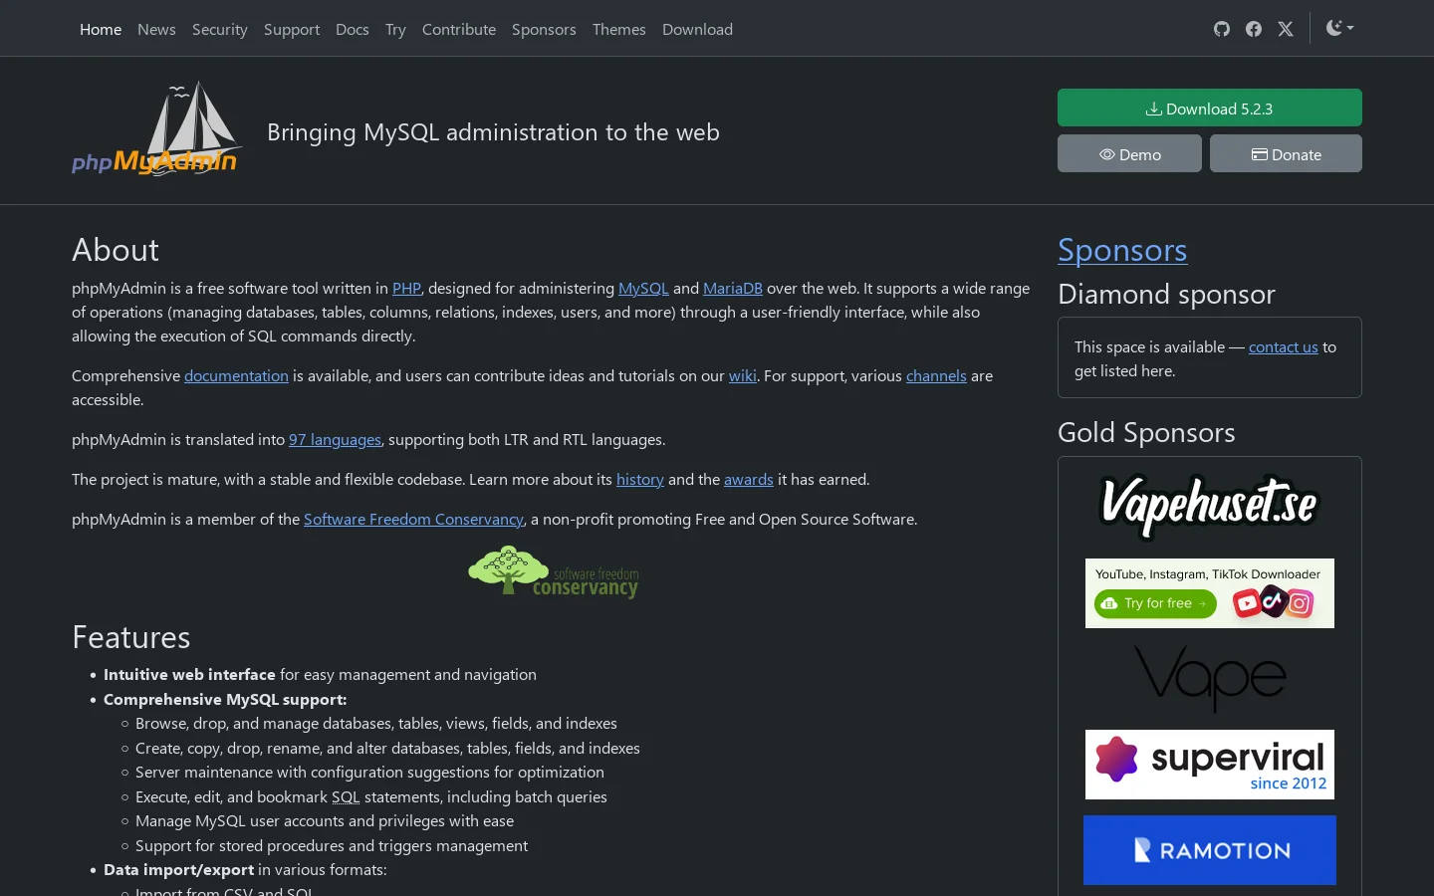Open the YouTube, Instagram, TikTok Downloader banner
This screenshot has height=896, width=1434.
pos(1210,593)
